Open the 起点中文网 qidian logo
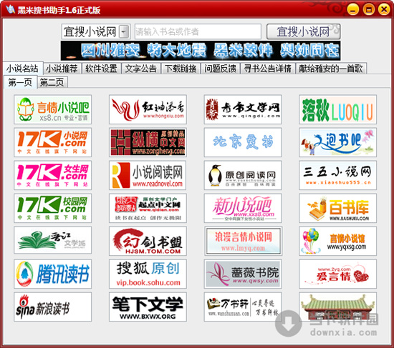 click(x=148, y=208)
